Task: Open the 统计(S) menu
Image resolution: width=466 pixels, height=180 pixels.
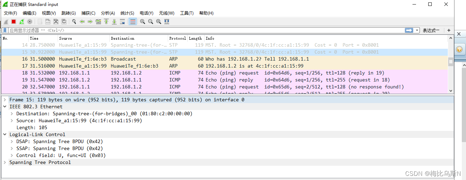Action: coord(127,13)
